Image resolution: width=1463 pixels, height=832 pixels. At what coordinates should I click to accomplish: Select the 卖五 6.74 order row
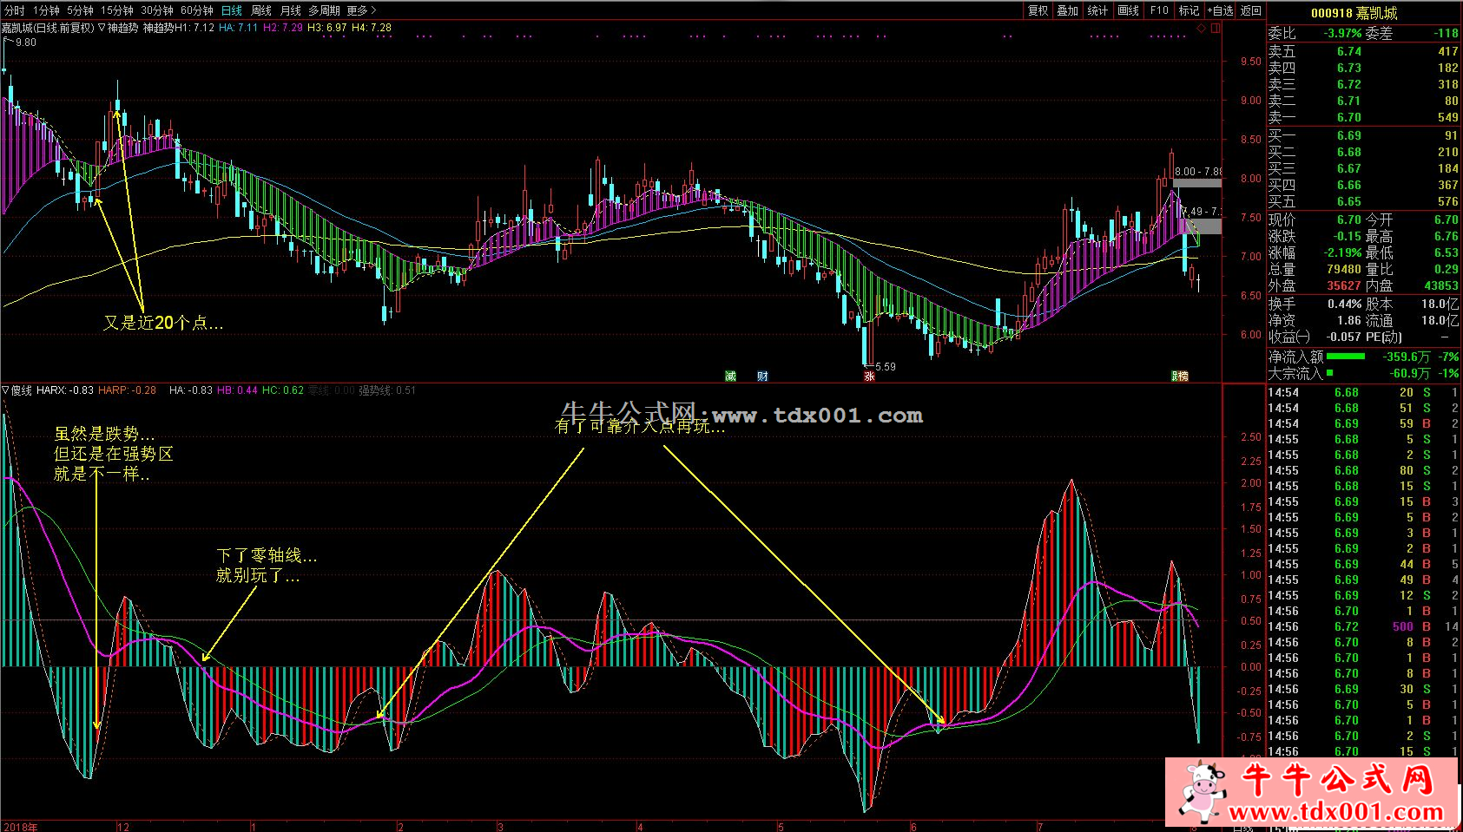click(1363, 51)
